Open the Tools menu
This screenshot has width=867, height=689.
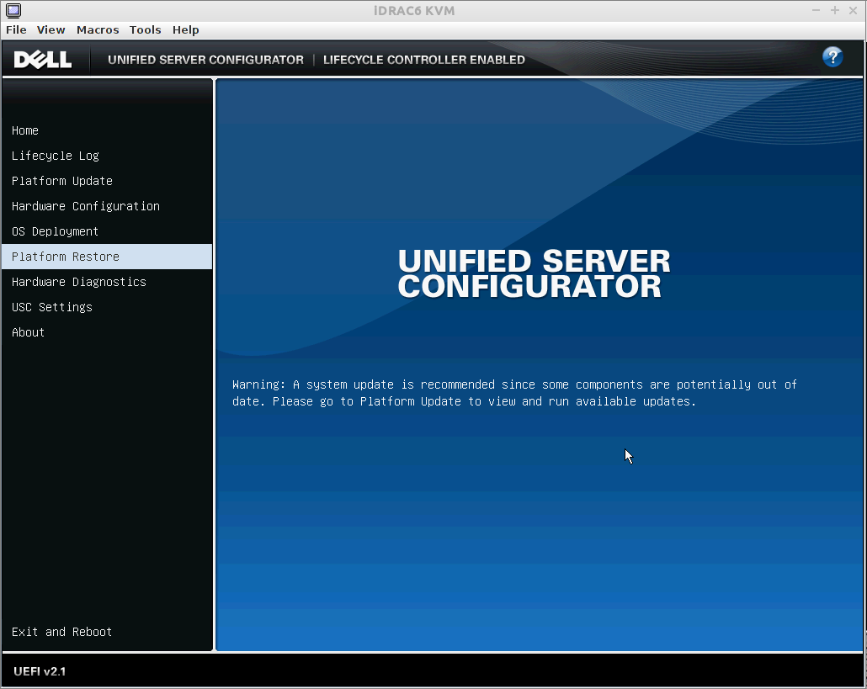click(x=145, y=29)
